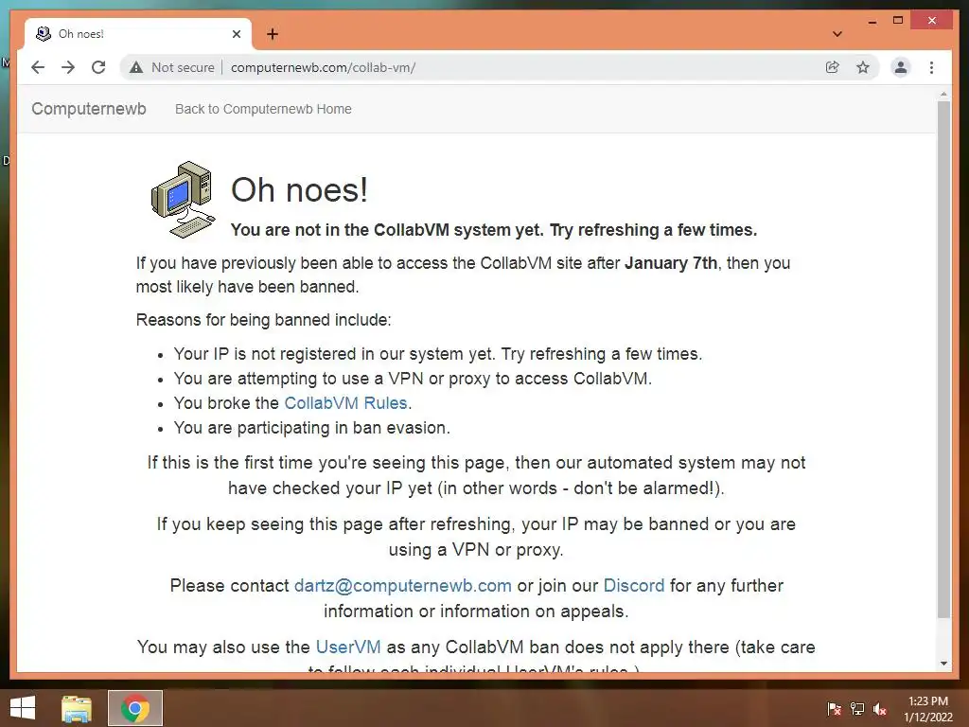This screenshot has width=969, height=727.
Task: Click the browser forward arrow
Action: click(x=68, y=67)
